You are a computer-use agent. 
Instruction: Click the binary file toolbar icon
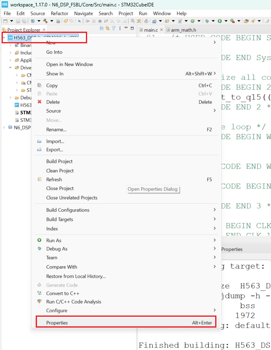58,21
